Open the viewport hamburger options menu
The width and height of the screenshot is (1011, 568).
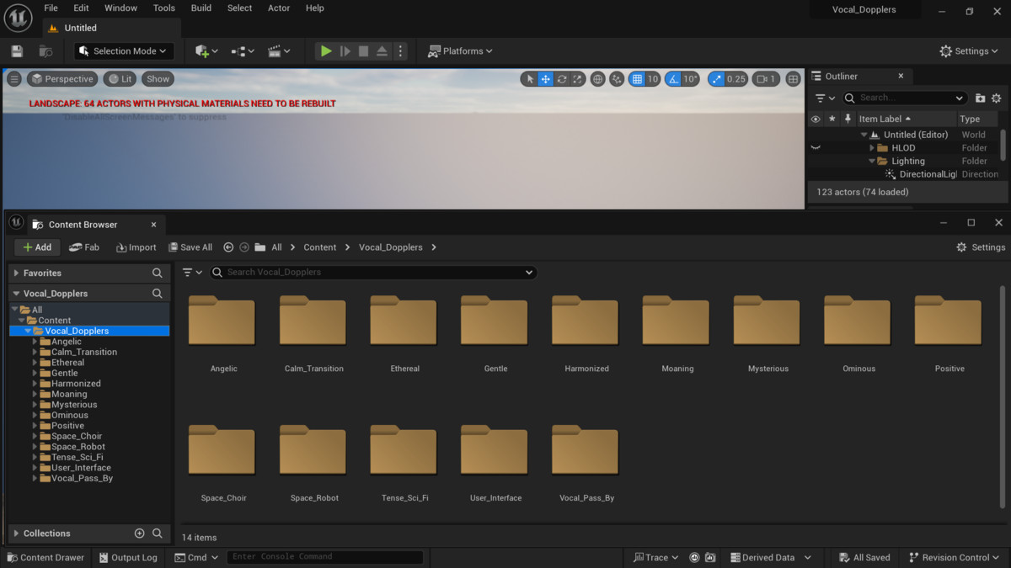pos(13,79)
